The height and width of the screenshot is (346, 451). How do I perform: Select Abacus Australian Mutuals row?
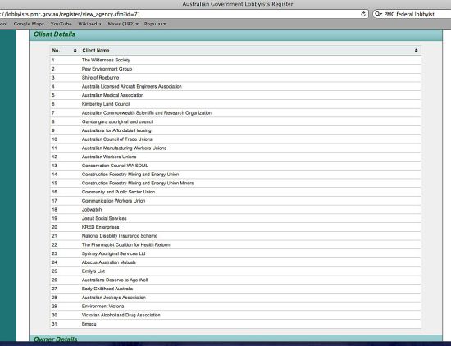tap(235, 262)
